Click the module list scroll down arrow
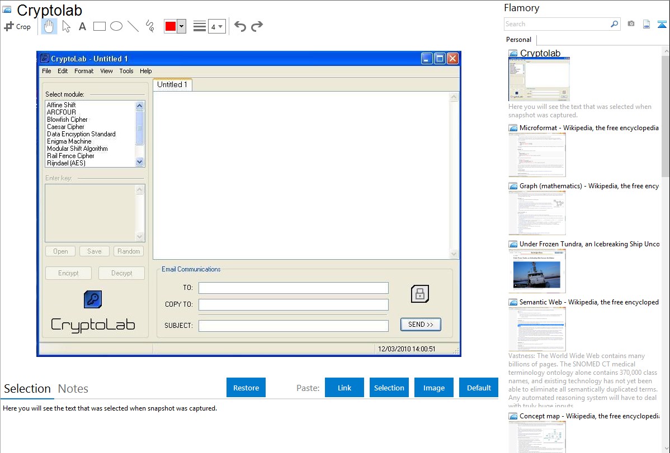This screenshot has height=453, width=670. pyautogui.click(x=140, y=162)
